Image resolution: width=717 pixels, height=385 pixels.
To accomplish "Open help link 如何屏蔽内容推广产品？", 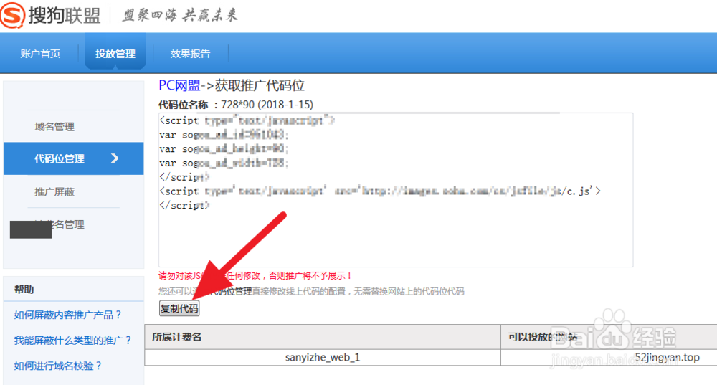I will click(x=67, y=315).
